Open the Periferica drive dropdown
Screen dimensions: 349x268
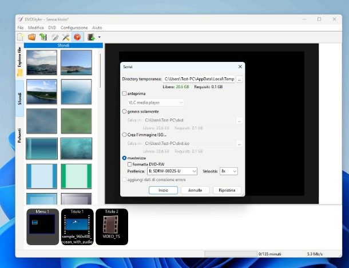click(x=172, y=171)
